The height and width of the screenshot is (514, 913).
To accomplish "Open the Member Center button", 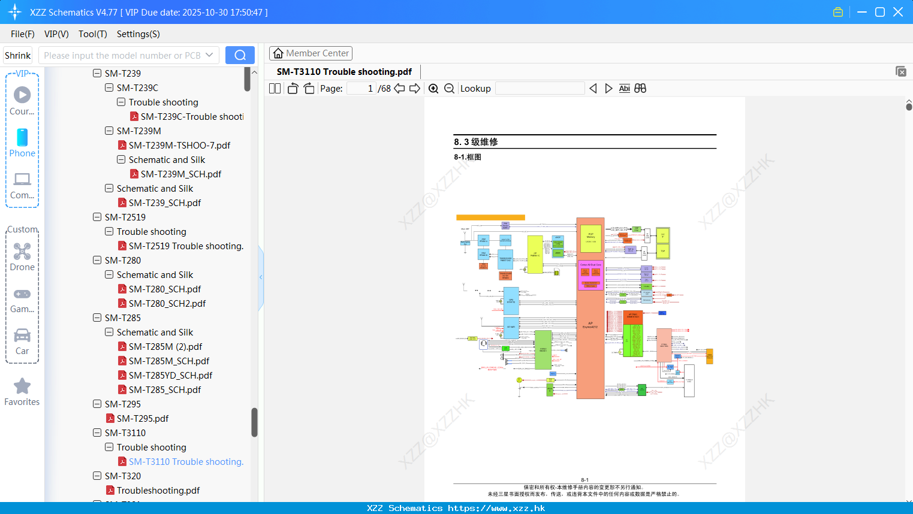I will coord(311,53).
